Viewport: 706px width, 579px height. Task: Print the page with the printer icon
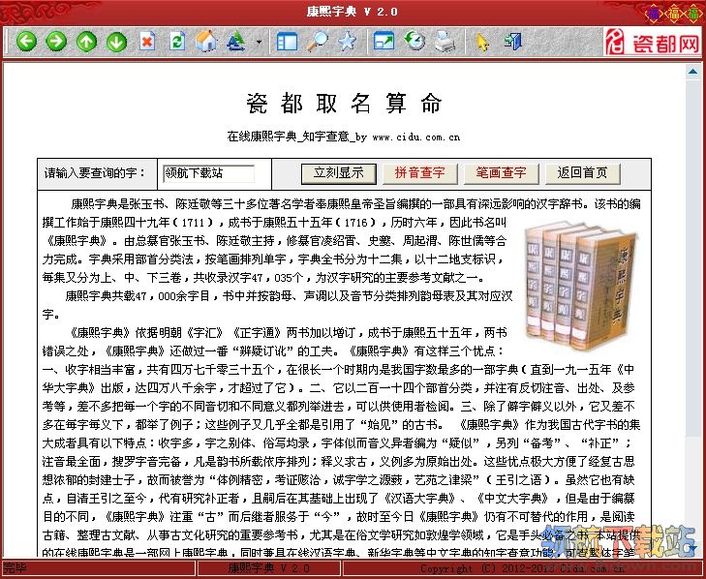pos(445,42)
